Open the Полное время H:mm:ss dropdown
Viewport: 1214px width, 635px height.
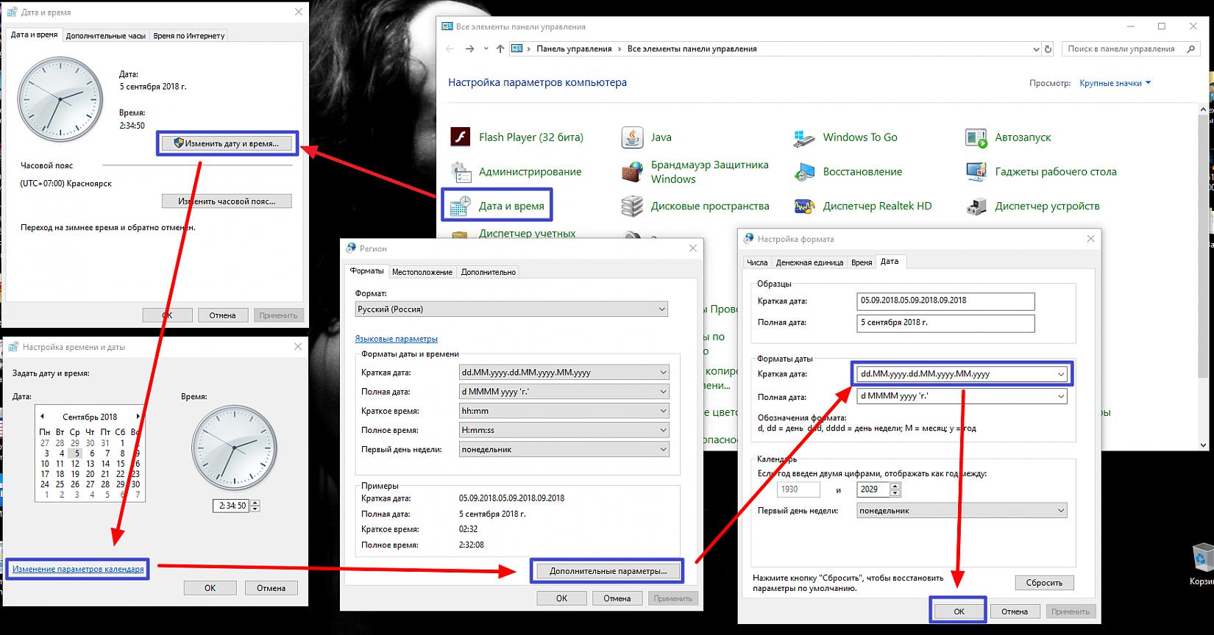pos(564,430)
